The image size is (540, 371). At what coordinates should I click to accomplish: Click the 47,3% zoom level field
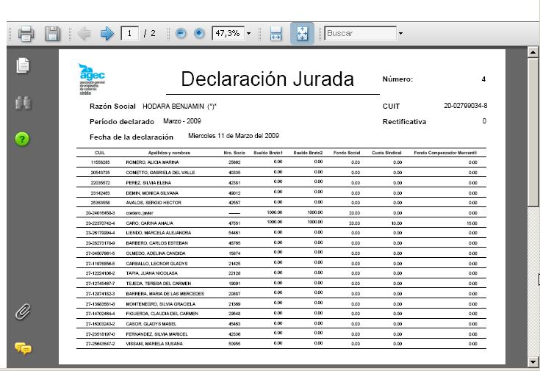pos(228,33)
